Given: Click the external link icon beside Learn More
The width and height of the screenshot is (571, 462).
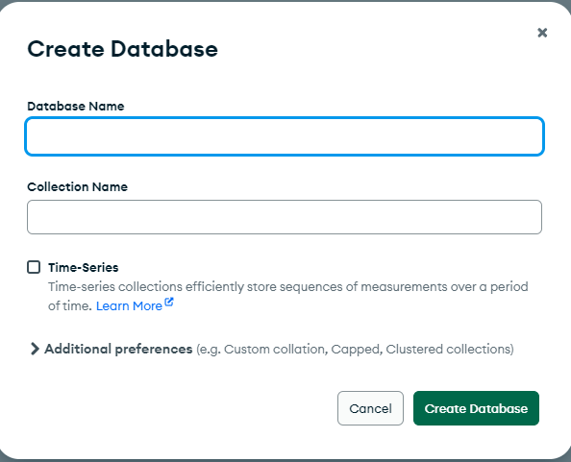Looking at the screenshot, I should (169, 302).
